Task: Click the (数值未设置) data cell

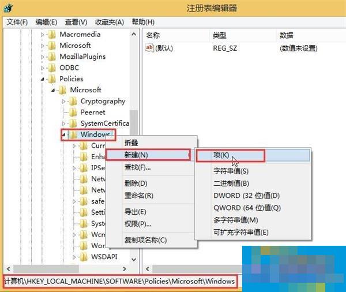Action: tap(299, 48)
